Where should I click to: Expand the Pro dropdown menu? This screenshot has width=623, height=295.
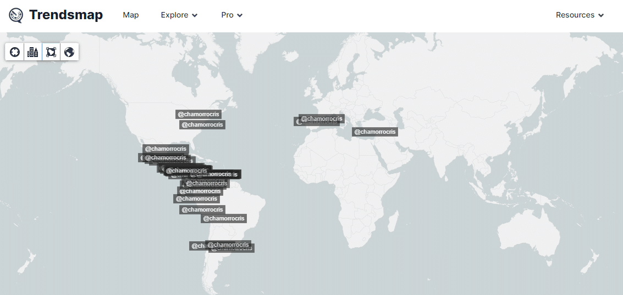coord(232,15)
